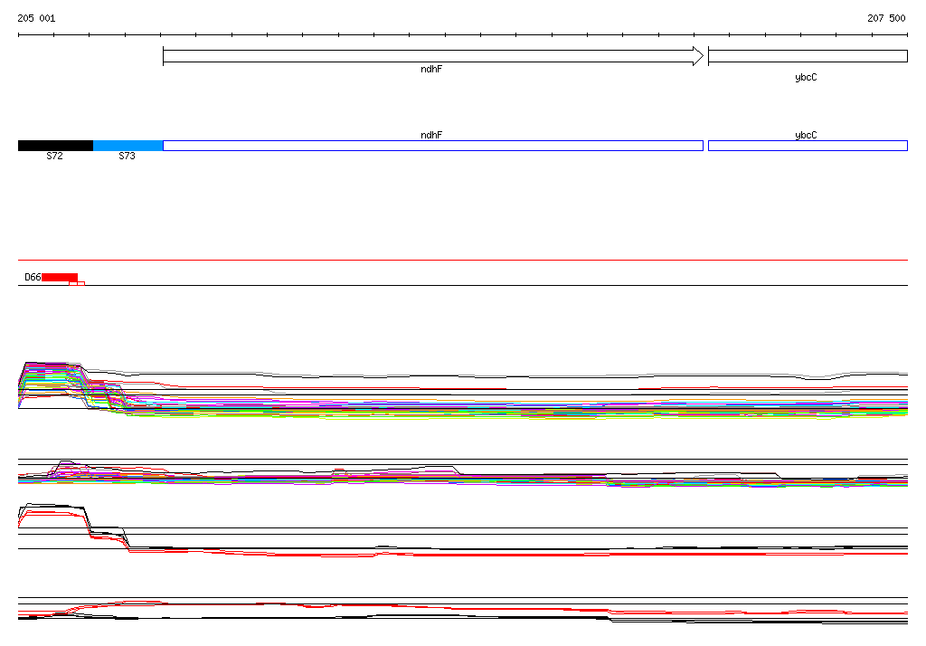Select the red D66 feature bar
This screenshot has width=926, height=646.
tap(60, 277)
